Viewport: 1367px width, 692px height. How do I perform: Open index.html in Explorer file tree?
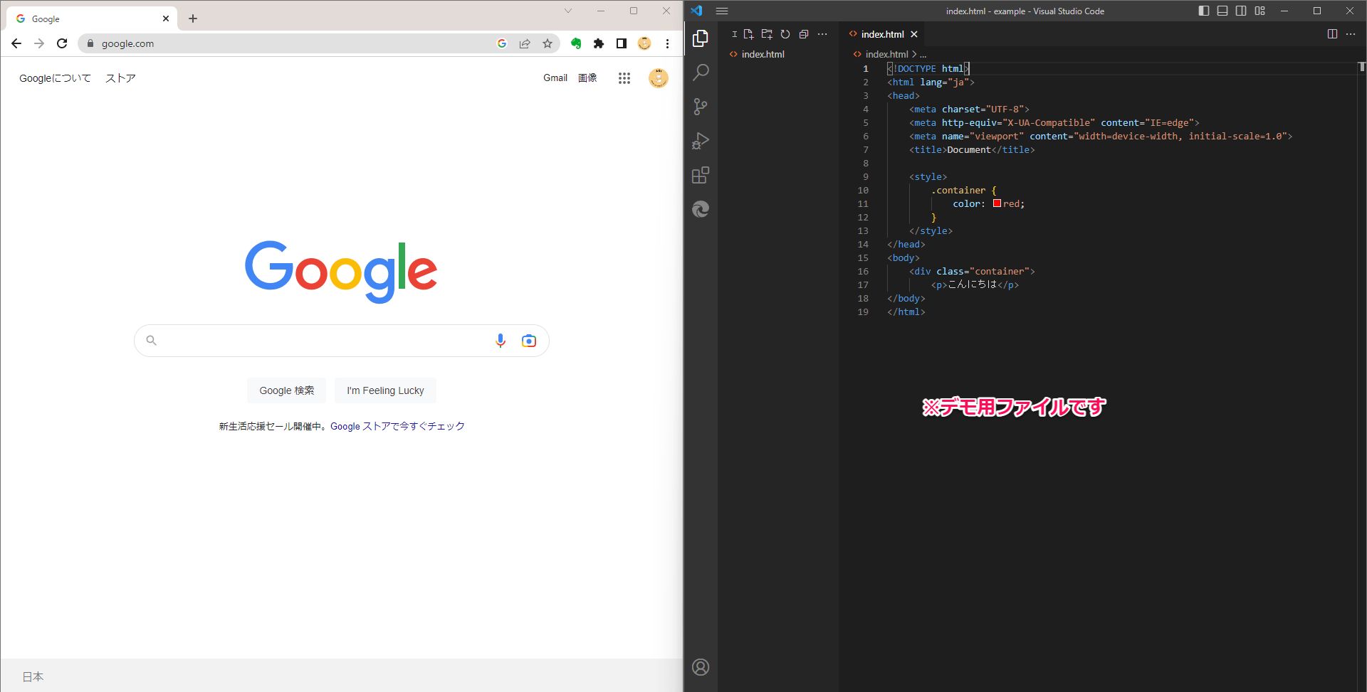763,54
